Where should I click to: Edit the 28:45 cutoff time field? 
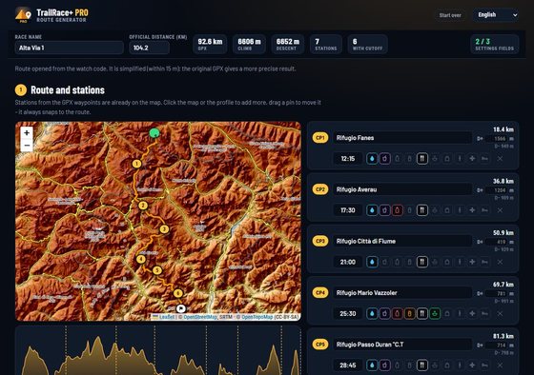(x=348, y=365)
